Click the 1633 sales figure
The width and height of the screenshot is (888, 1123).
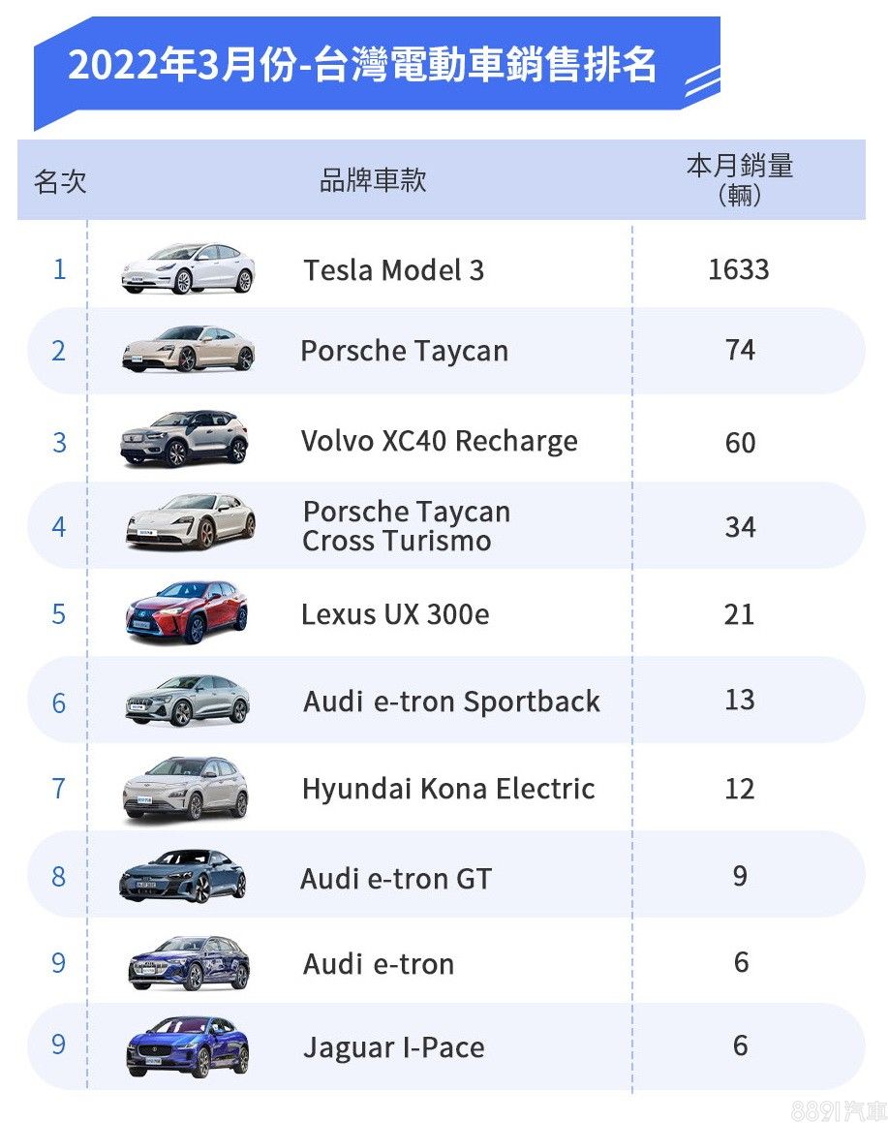[739, 269]
